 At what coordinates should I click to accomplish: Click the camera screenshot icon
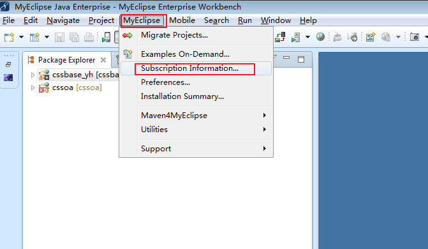pyautogui.click(x=415, y=37)
